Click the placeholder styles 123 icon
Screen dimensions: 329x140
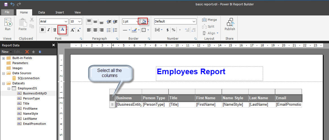[157, 30]
